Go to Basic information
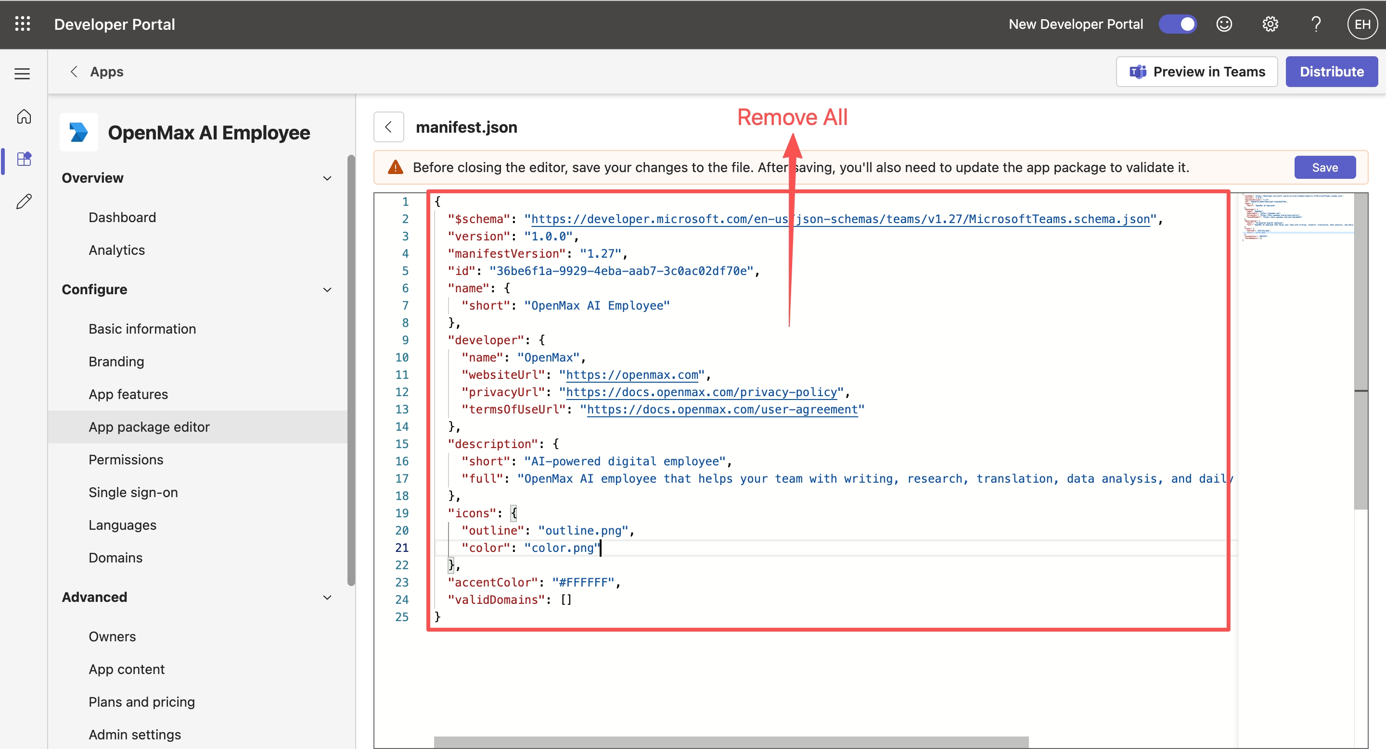Viewport: 1386px width, 749px height. pyautogui.click(x=142, y=329)
